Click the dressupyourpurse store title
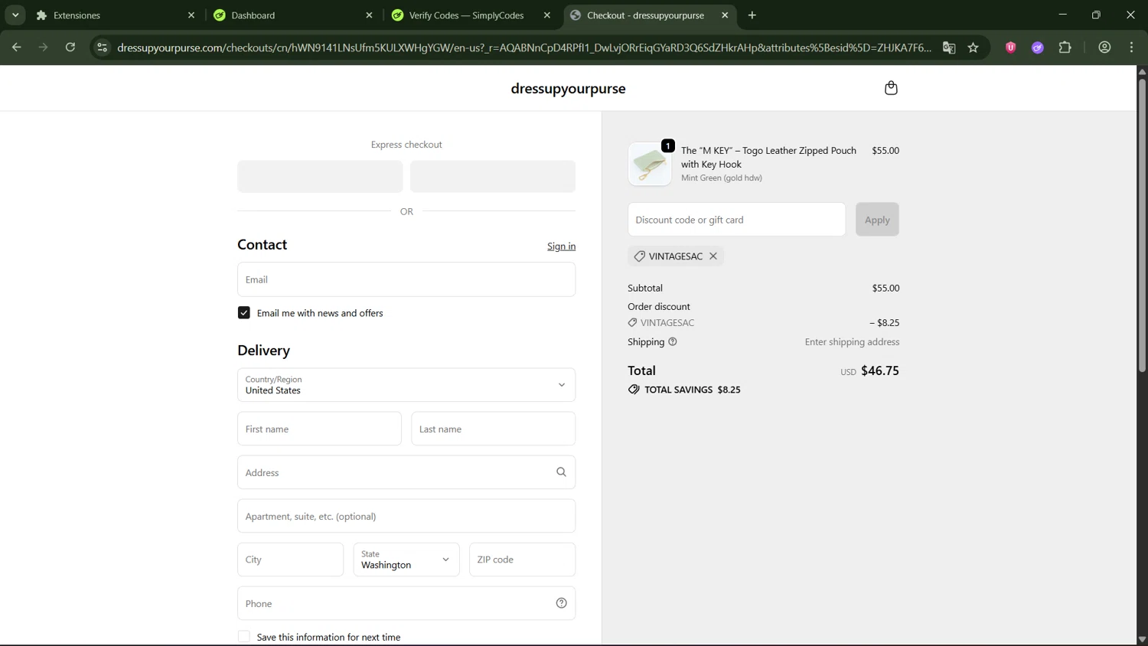 (x=568, y=89)
